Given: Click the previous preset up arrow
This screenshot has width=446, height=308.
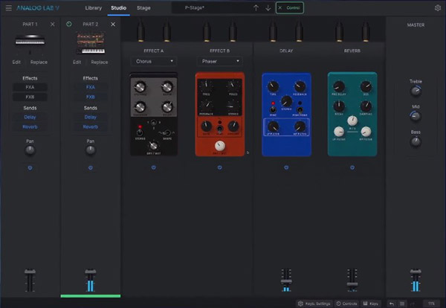Looking at the screenshot, I should point(256,7).
